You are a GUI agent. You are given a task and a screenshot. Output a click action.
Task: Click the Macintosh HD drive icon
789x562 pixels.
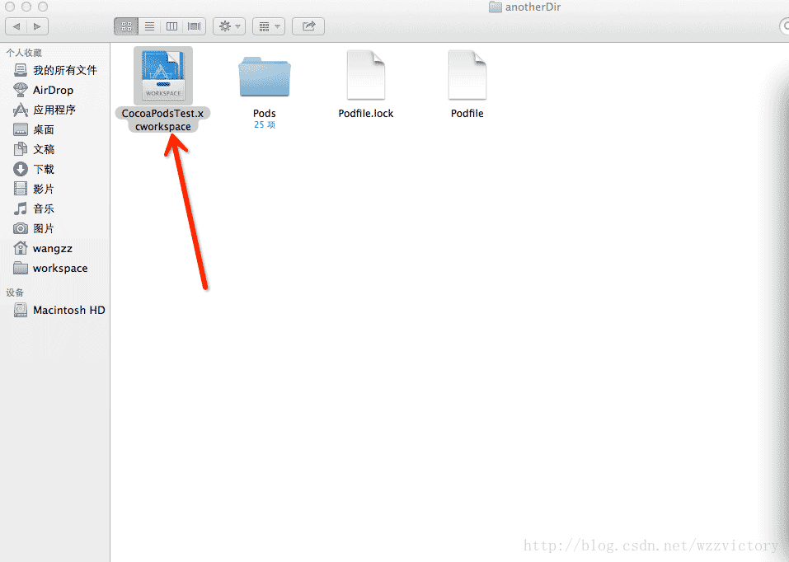pyautogui.click(x=20, y=310)
